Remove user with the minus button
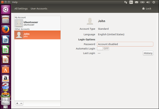The image size is (159, 109). pos(21,103)
